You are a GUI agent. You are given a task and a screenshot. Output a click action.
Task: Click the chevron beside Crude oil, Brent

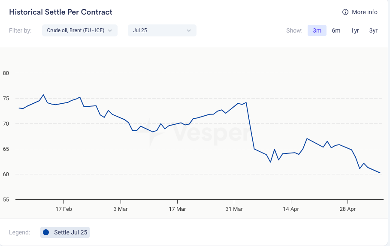[110, 30]
